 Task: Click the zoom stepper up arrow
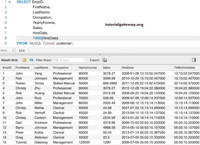point(13,49)
